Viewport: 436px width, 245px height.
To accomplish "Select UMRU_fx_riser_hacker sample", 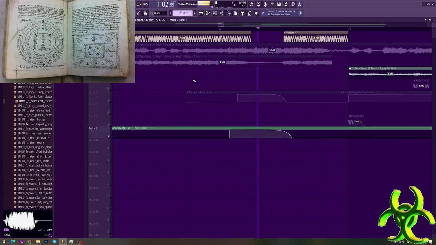I will [31, 119].
